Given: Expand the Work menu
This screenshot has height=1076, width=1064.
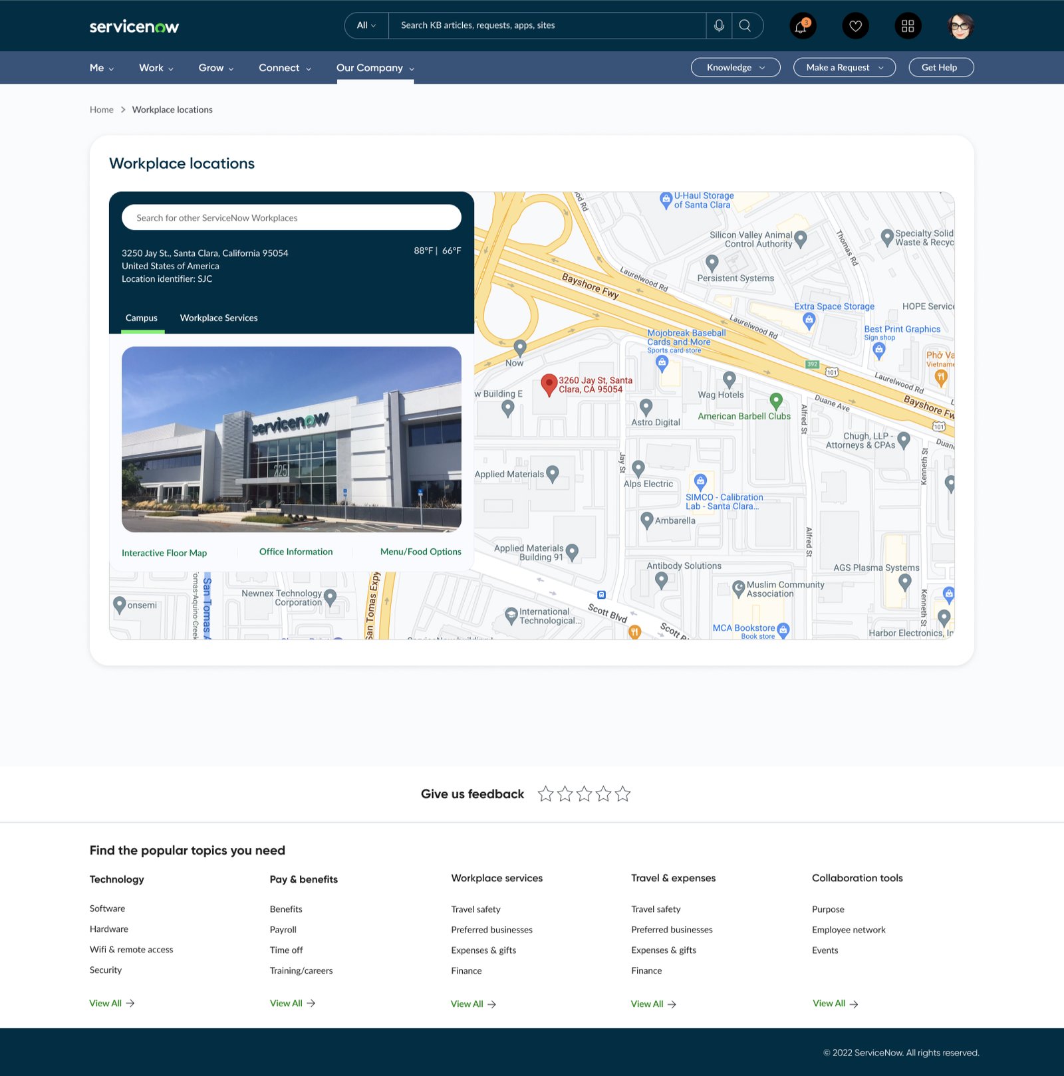Looking at the screenshot, I should 156,68.
